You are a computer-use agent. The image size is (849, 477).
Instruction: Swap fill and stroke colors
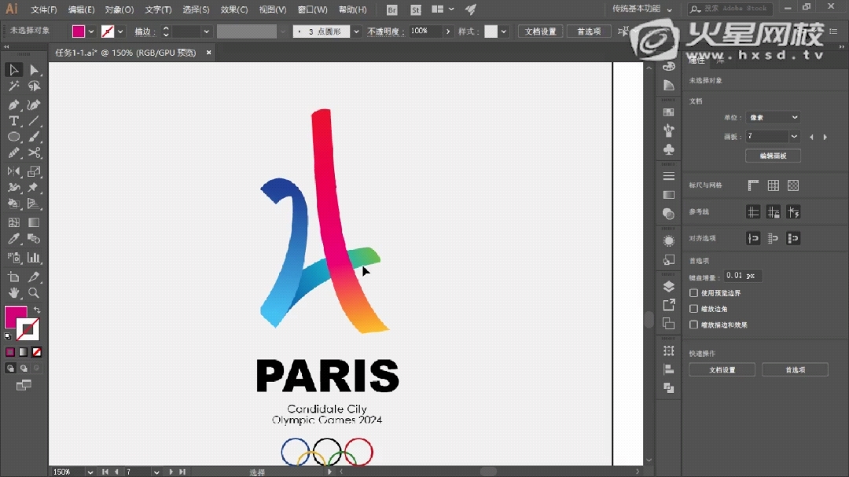pos(37,310)
